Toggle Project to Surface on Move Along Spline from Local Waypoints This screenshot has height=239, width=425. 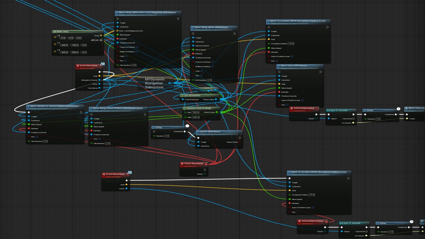pos(137,47)
